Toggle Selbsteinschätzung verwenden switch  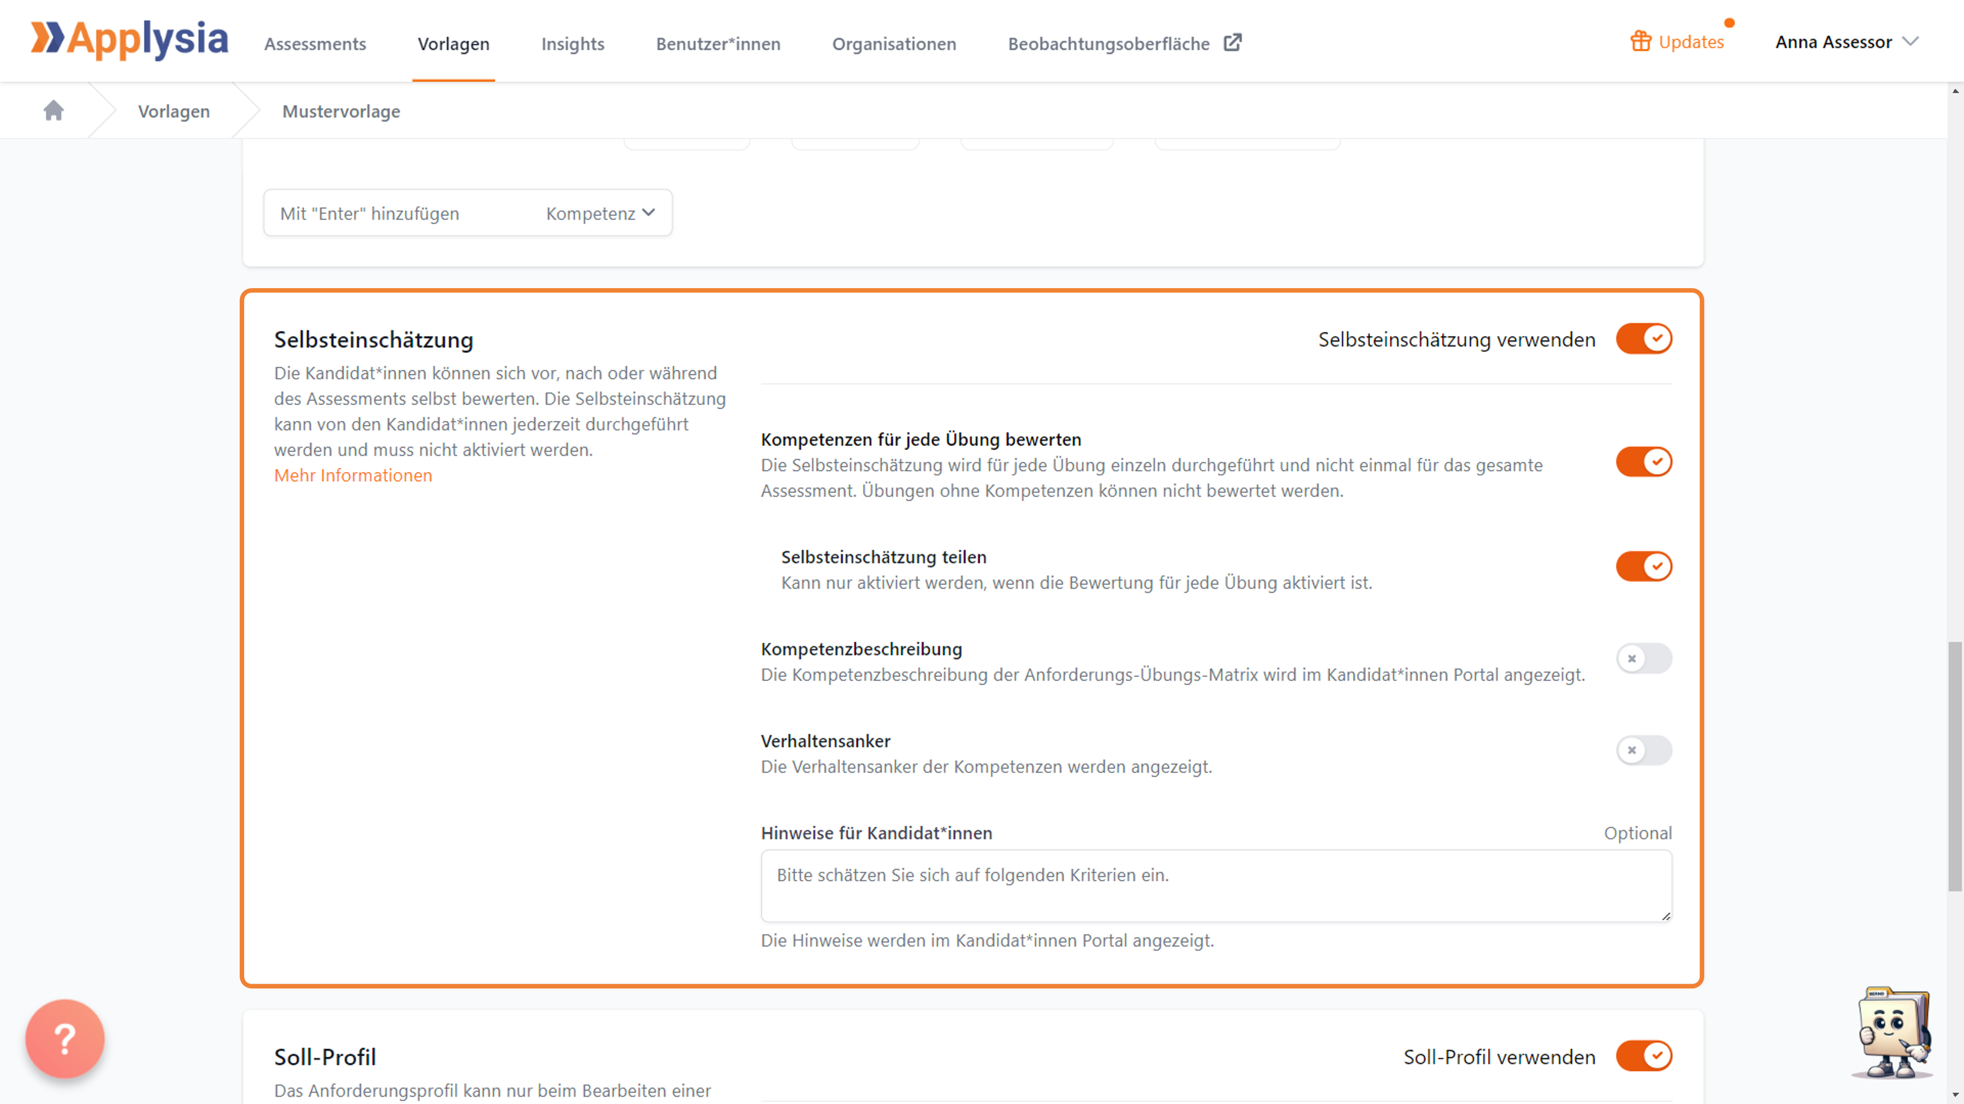pyautogui.click(x=1644, y=338)
